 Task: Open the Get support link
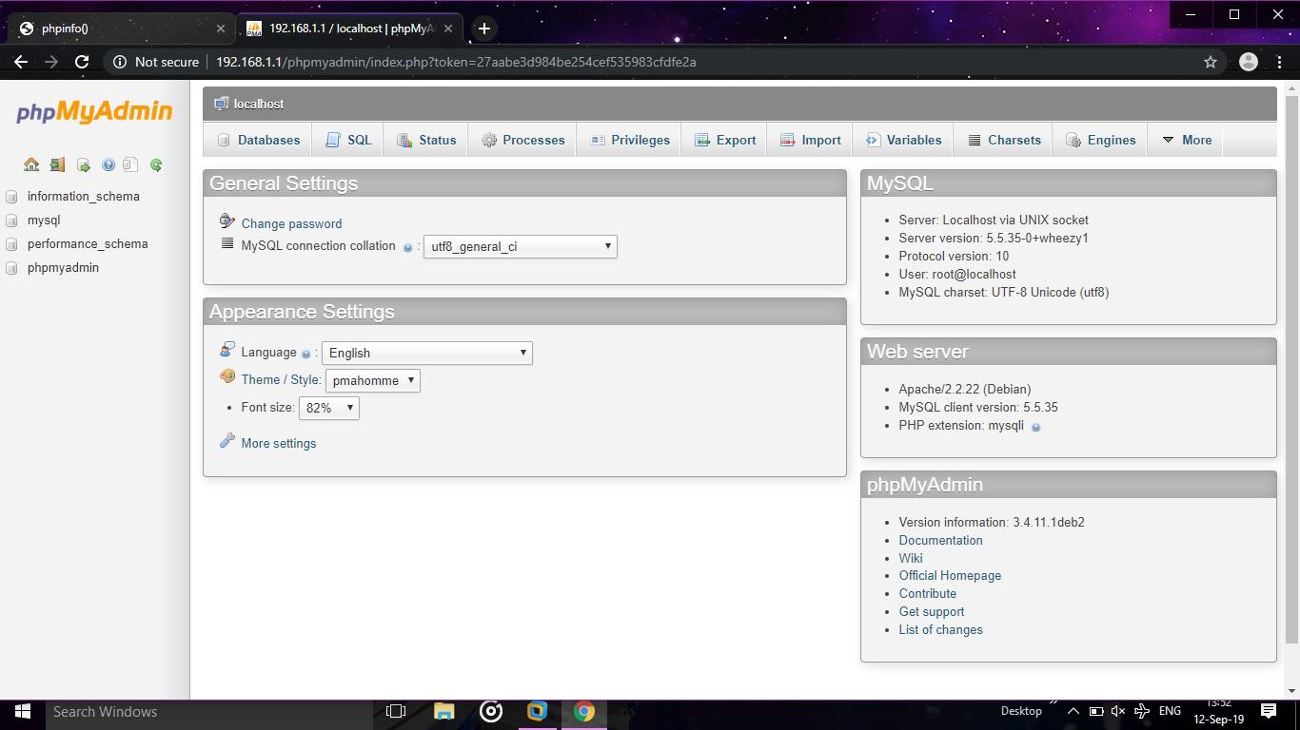click(932, 611)
